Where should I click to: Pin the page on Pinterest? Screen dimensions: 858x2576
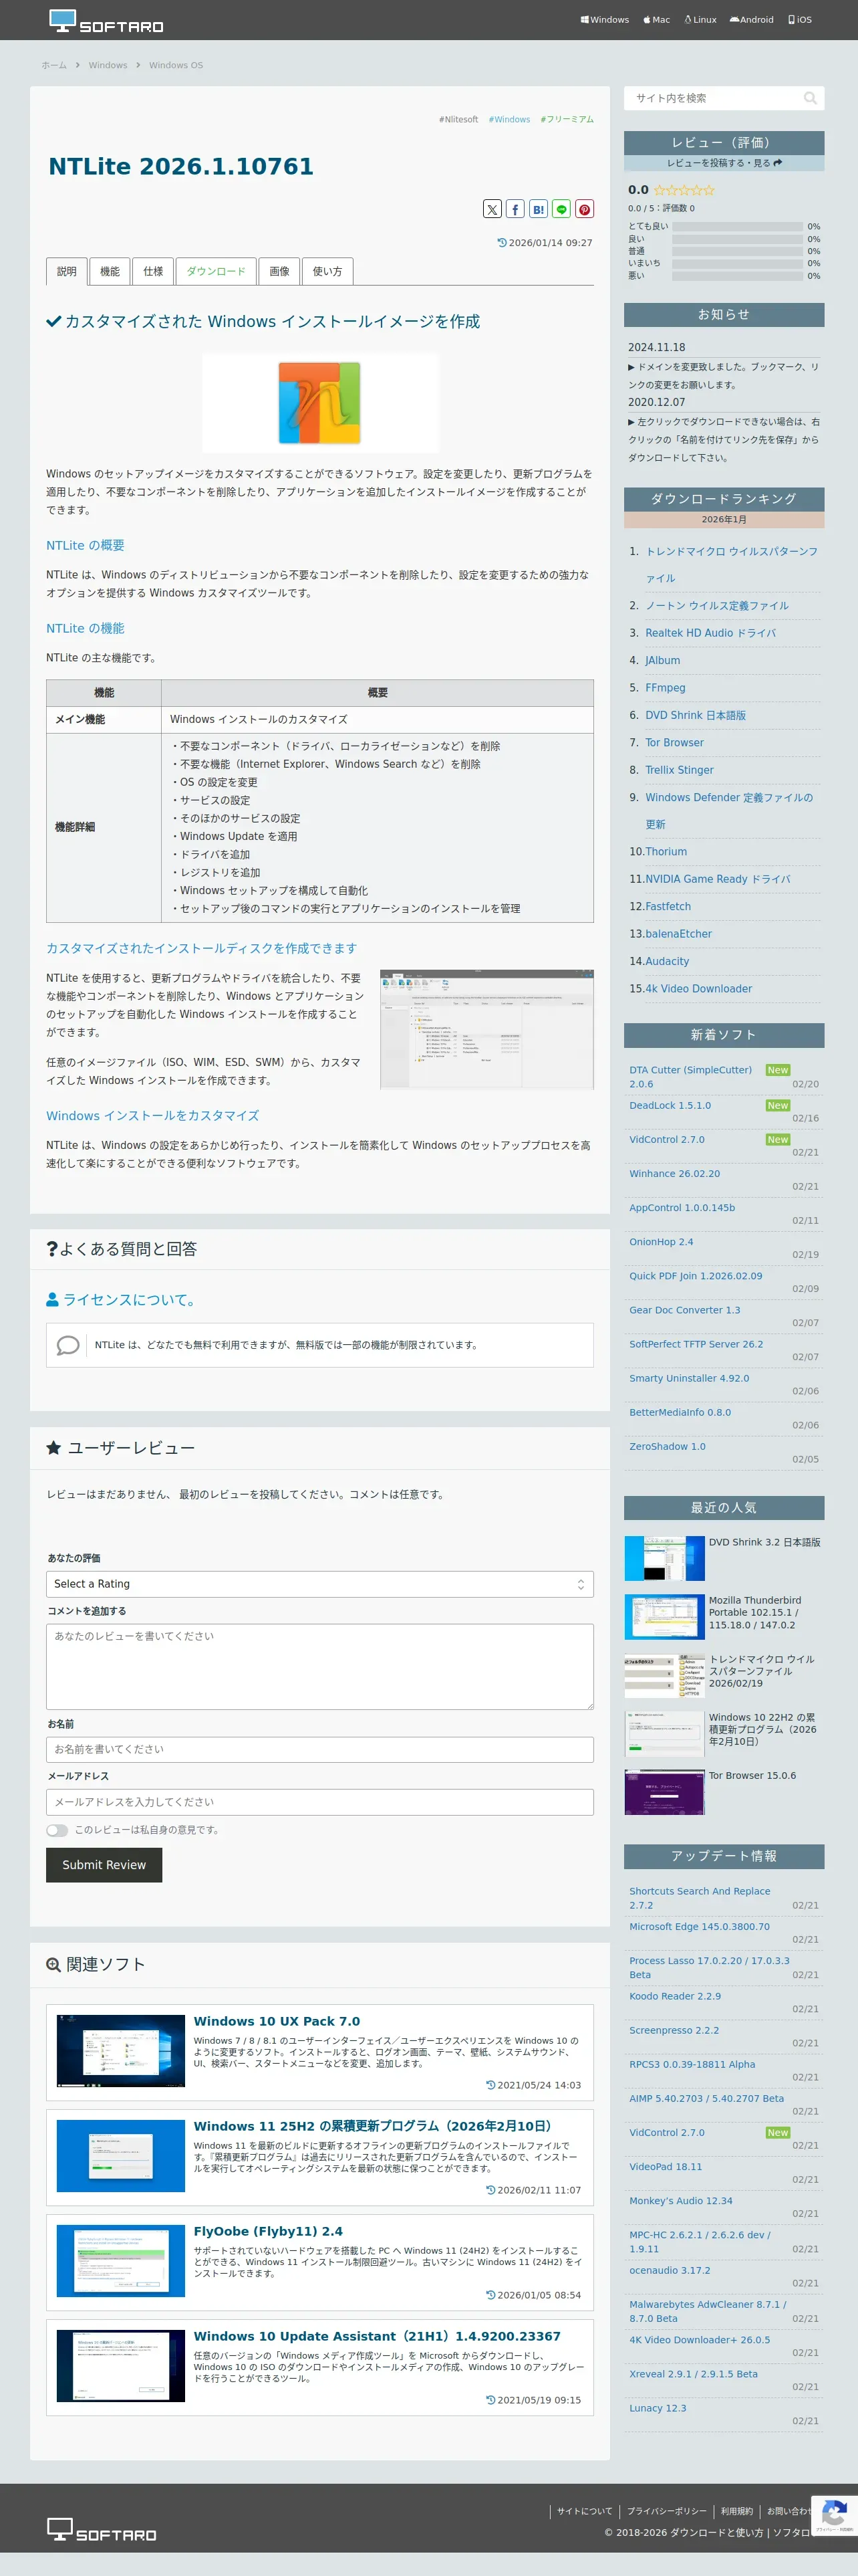(584, 209)
